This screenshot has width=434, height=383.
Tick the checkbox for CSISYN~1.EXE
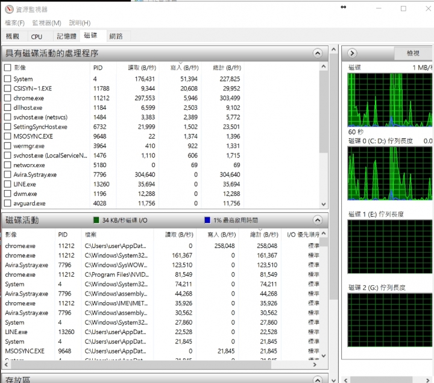(x=8, y=88)
